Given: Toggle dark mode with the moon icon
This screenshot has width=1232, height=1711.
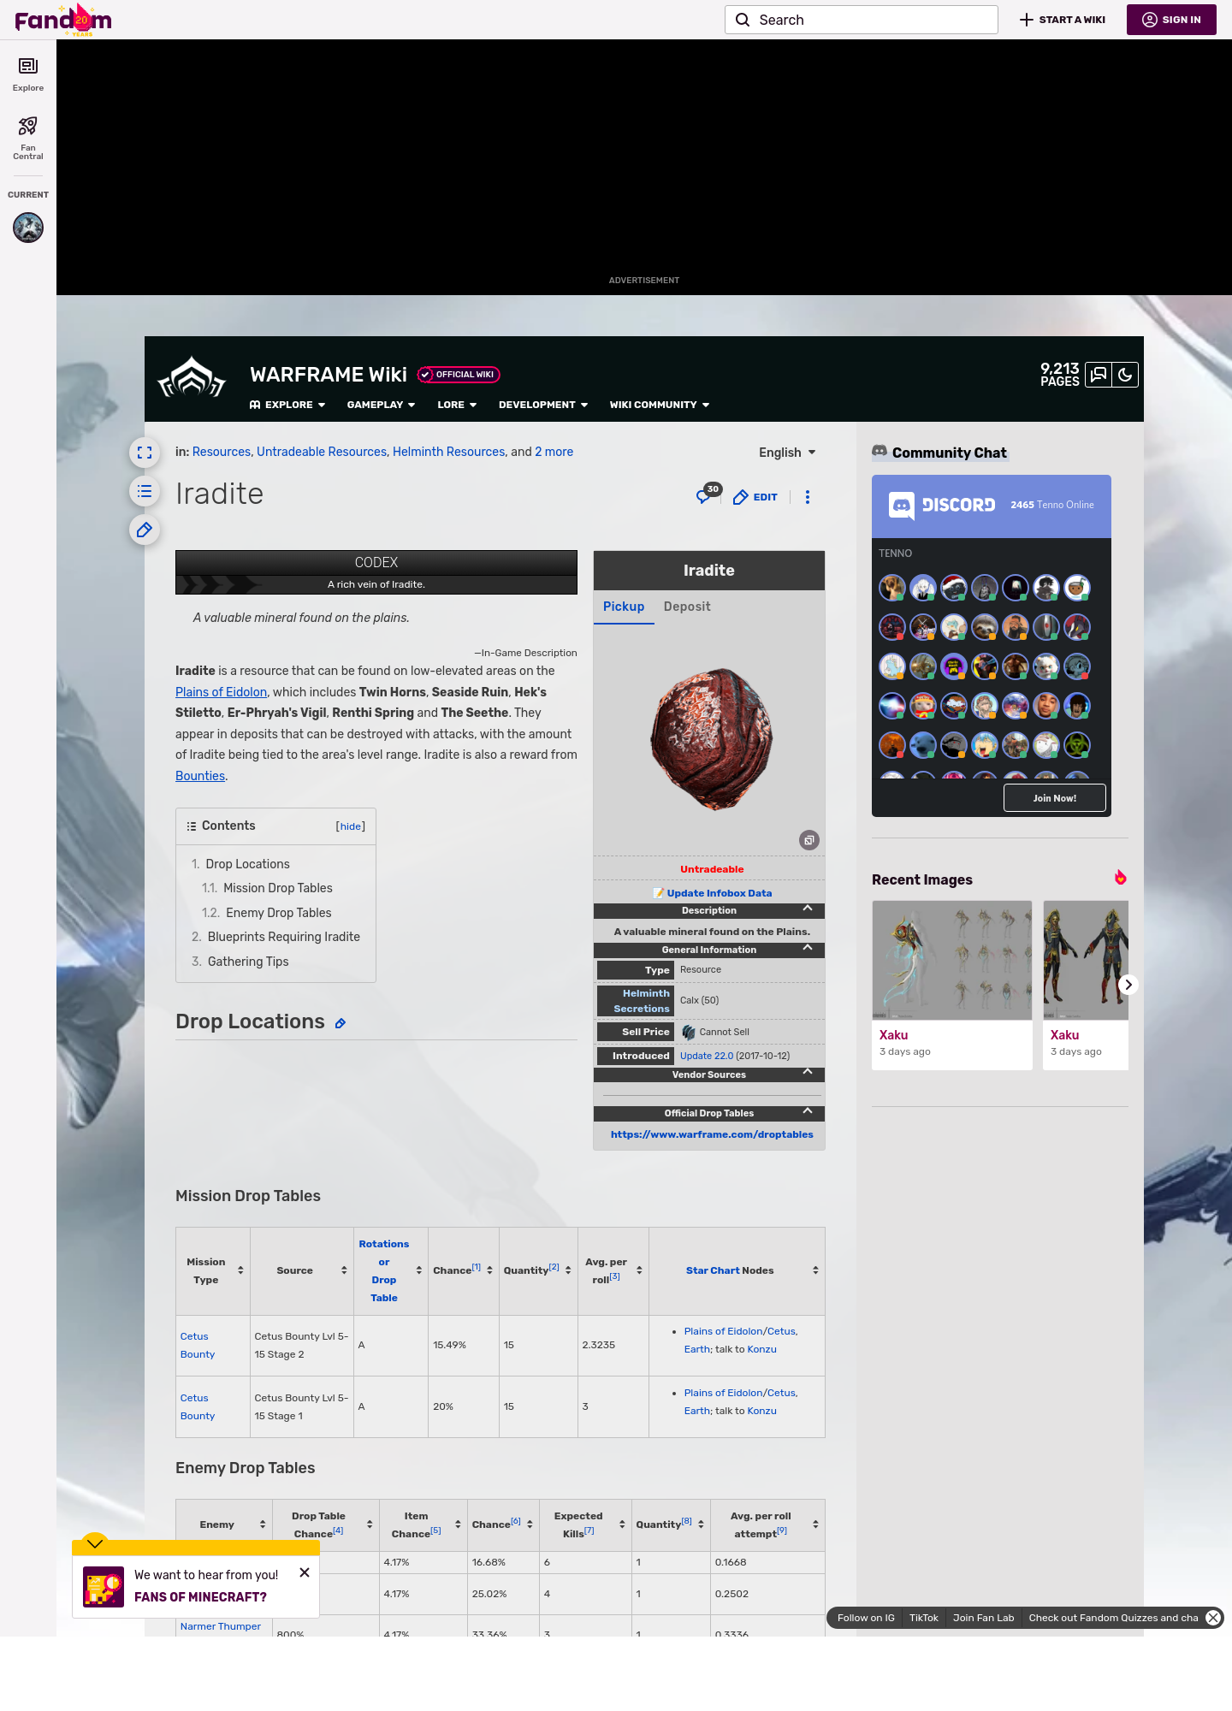Looking at the screenshot, I should (x=1125, y=375).
